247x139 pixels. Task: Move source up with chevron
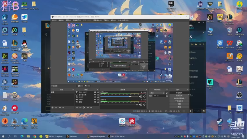tap(88, 107)
